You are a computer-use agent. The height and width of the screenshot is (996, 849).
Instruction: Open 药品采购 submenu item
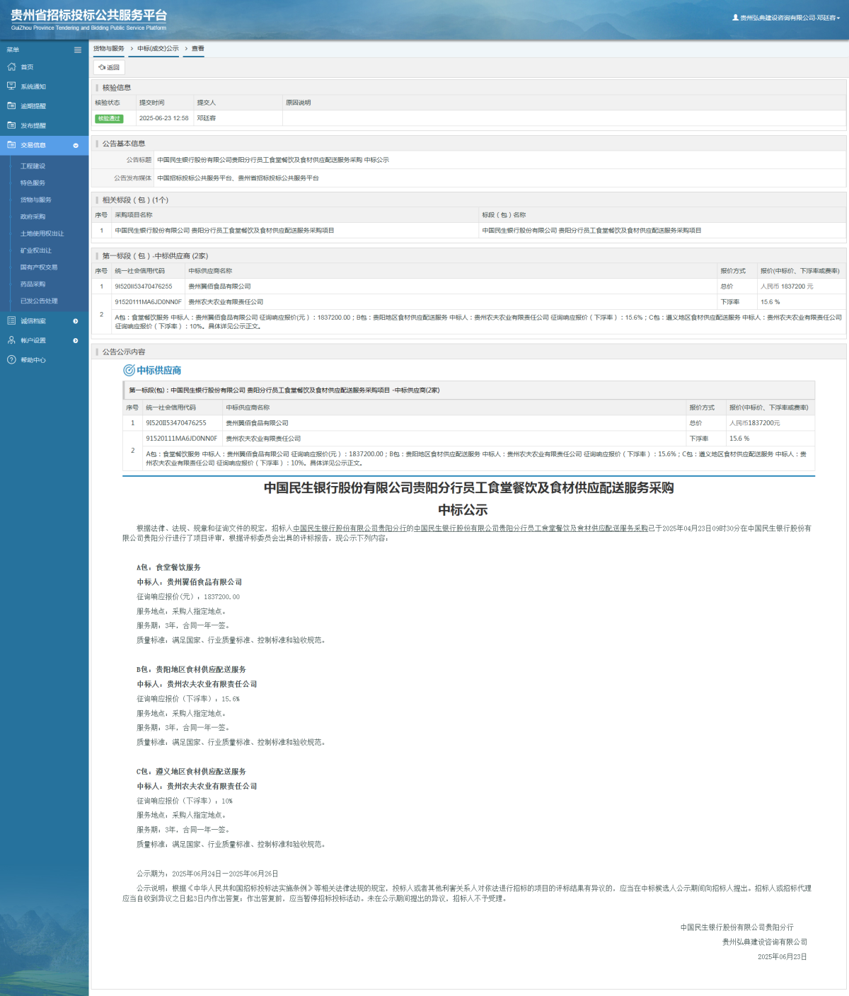pos(33,284)
